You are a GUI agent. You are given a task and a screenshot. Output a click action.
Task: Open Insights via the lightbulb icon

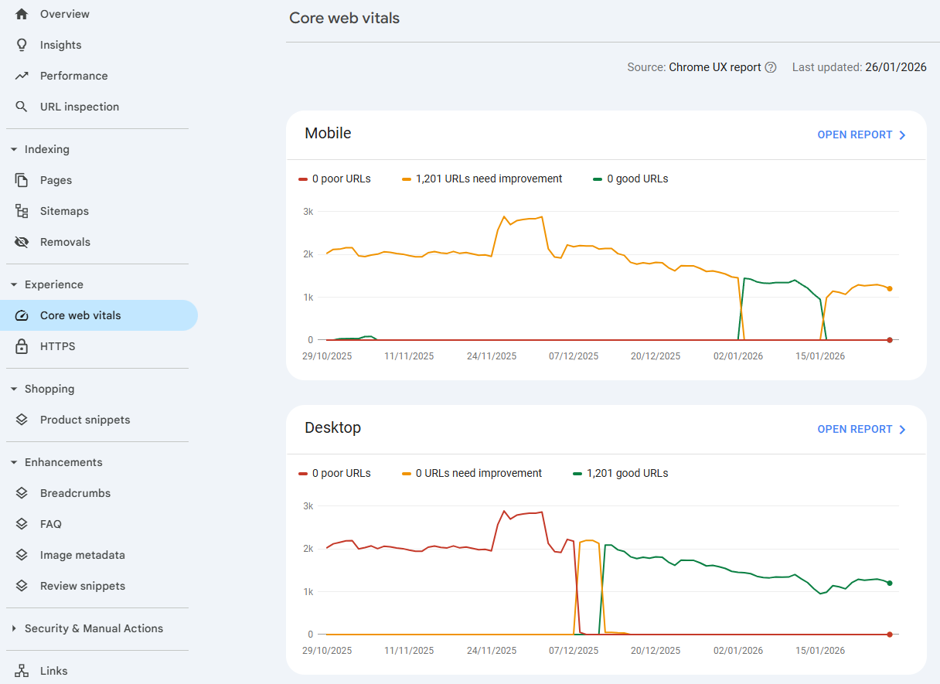[21, 44]
